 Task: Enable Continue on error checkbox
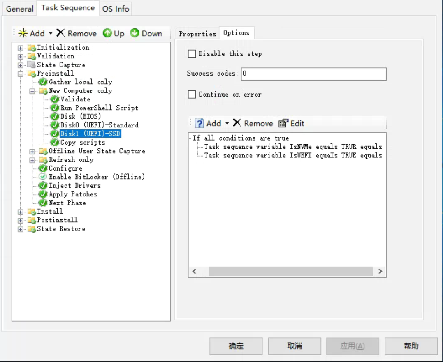[x=192, y=94]
